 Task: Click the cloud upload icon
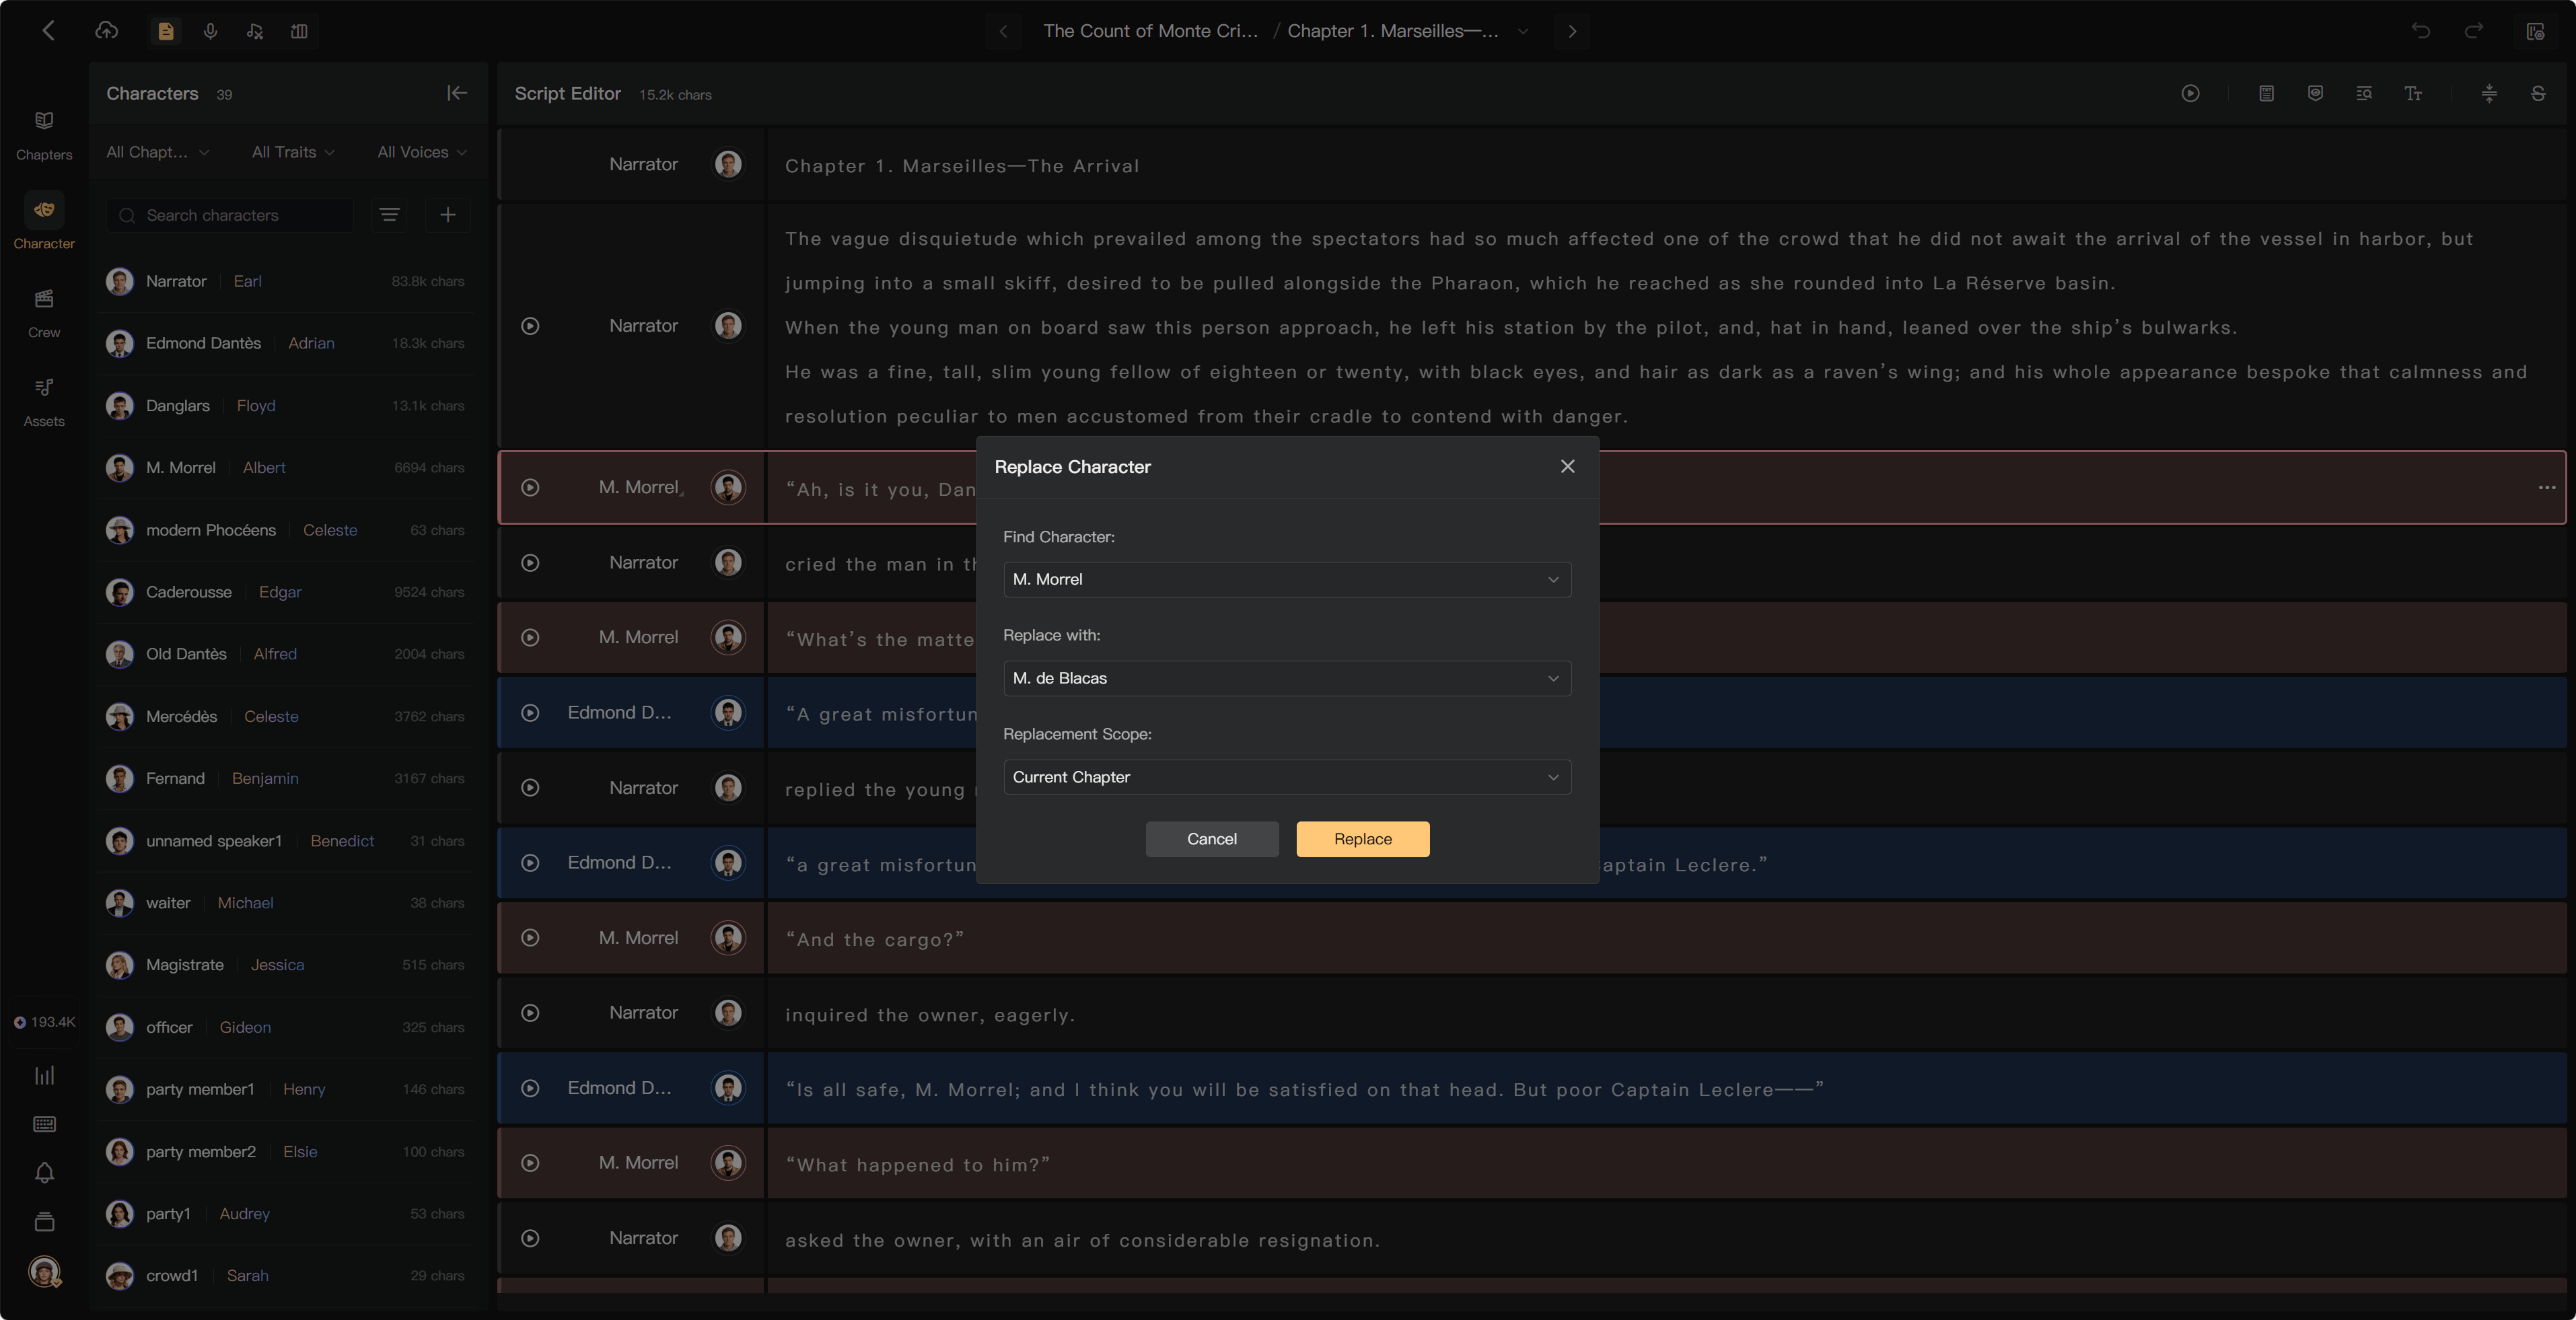click(106, 31)
